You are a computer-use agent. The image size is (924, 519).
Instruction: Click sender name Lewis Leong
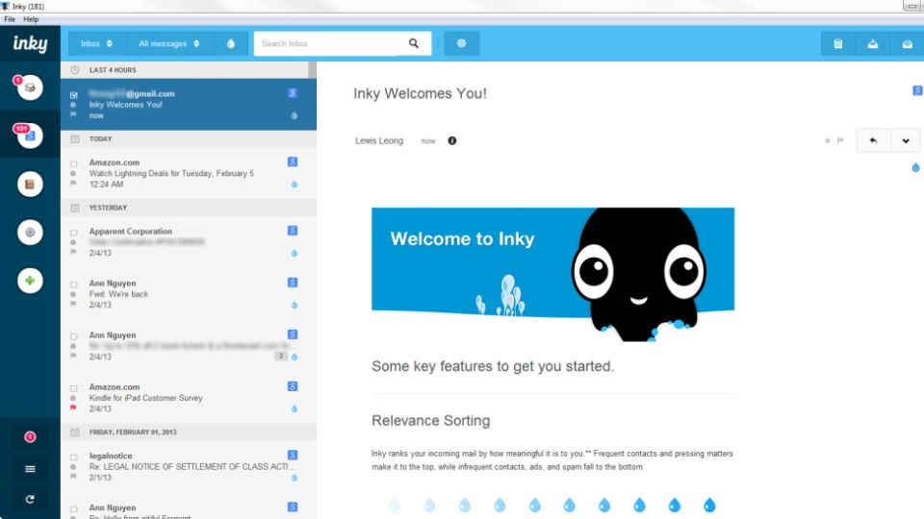(x=379, y=140)
